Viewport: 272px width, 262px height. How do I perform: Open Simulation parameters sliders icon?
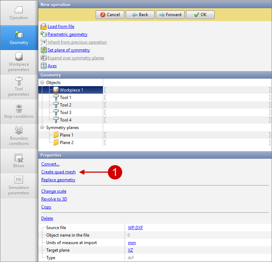point(19,179)
